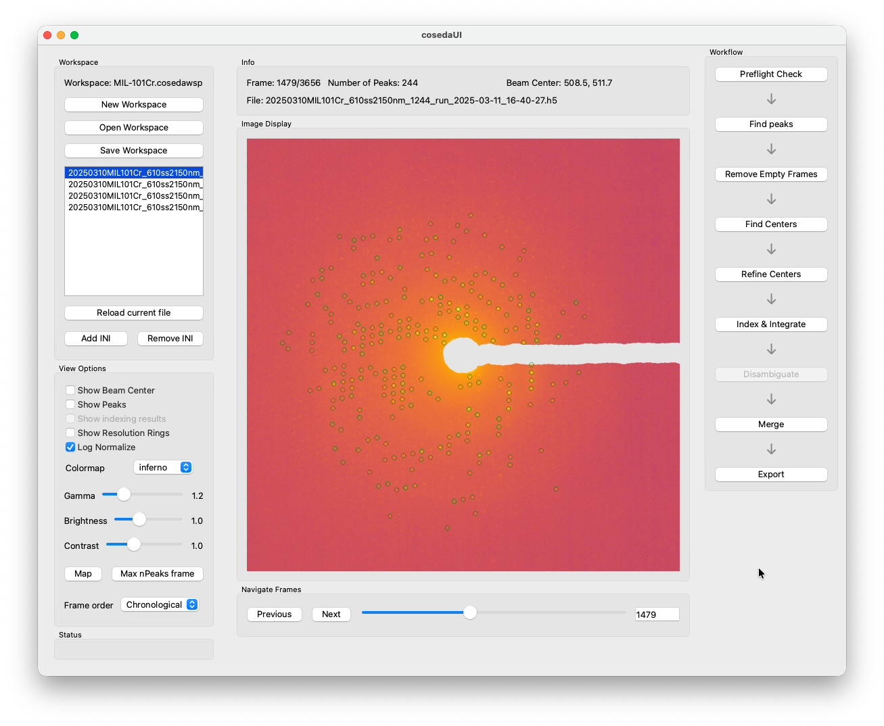884x726 pixels.
Task: Click the Max nPeaks frame button
Action: pyautogui.click(x=158, y=574)
